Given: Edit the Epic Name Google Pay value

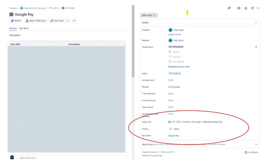Looking at the screenshot, I should [x=174, y=136].
